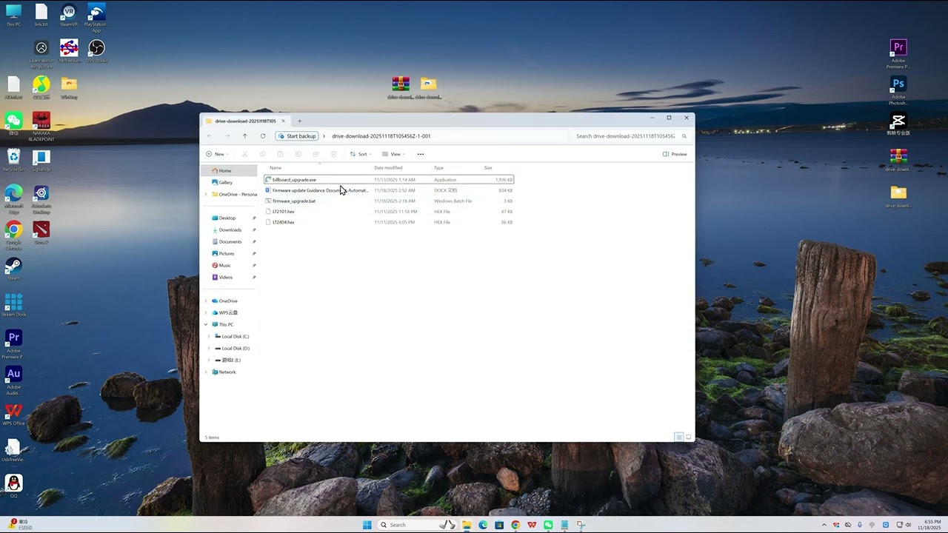Viewport: 948px width, 533px height.
Task: Open the three-dots See more menu
Action: 420,154
